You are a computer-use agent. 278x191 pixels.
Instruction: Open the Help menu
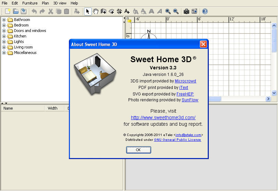pyautogui.click(x=74, y=3)
